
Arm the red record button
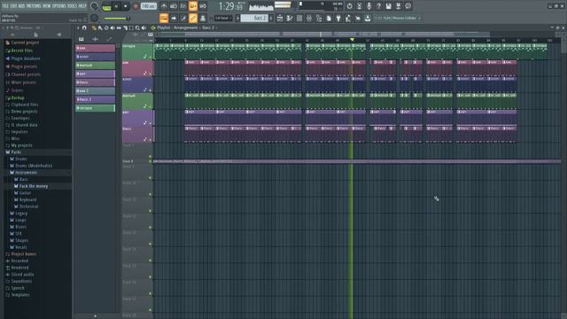pos(136,6)
